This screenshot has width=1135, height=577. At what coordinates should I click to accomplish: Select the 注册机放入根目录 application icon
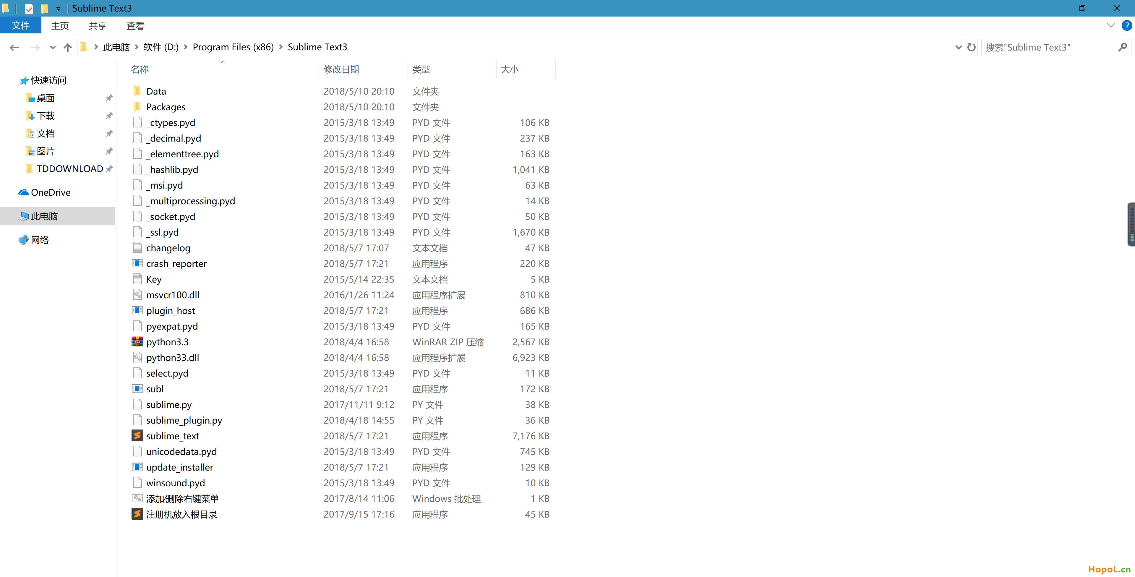tap(137, 514)
